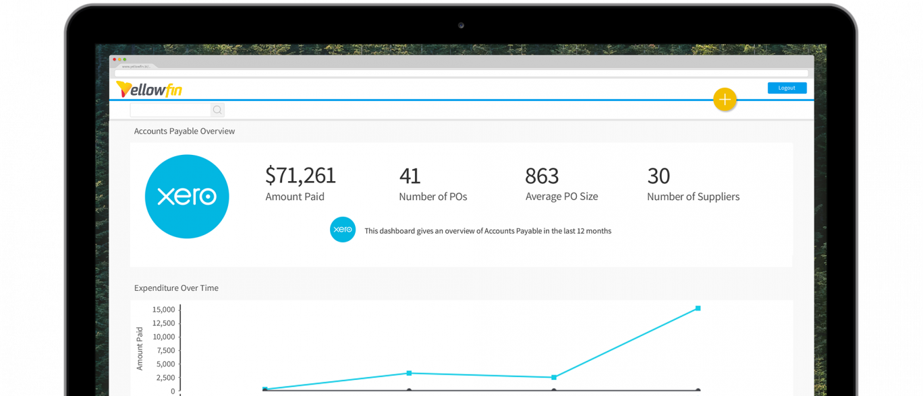Screen dimensions: 923x396
Task: Select the Amount Paid KPI value
Action: 300,175
